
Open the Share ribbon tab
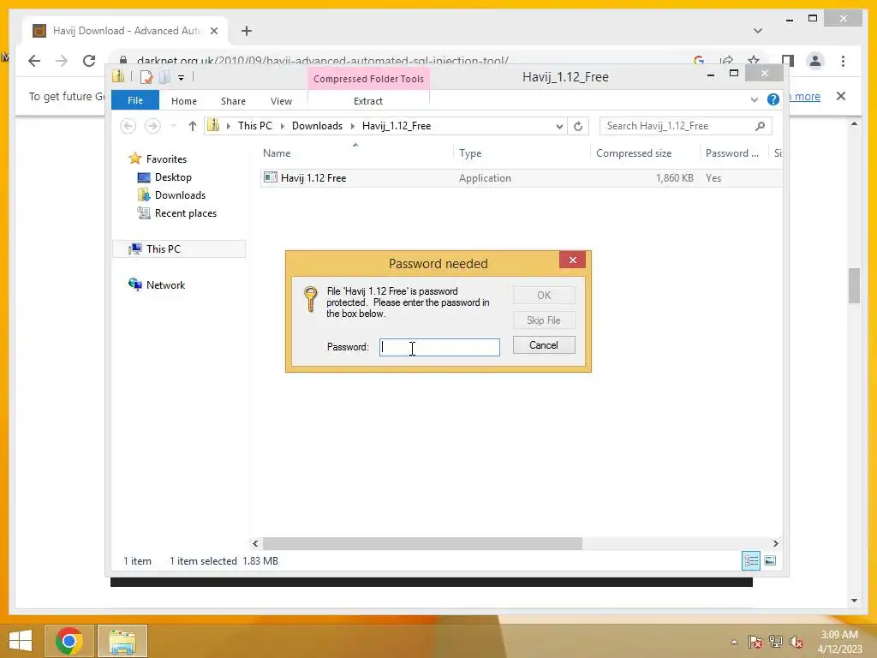tap(233, 101)
